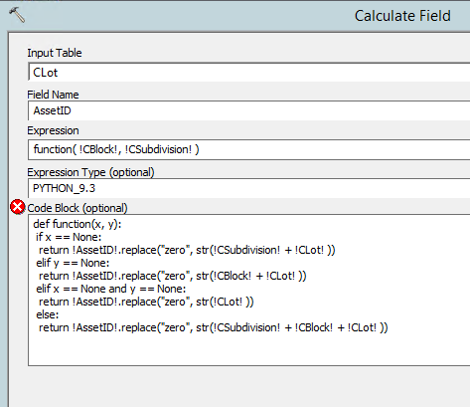The image size is (470, 407).
Task: Select the Field Name box showing AssetID
Action: [x=249, y=110]
